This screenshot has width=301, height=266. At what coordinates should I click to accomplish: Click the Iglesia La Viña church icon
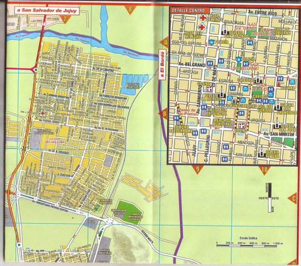pos(261,152)
